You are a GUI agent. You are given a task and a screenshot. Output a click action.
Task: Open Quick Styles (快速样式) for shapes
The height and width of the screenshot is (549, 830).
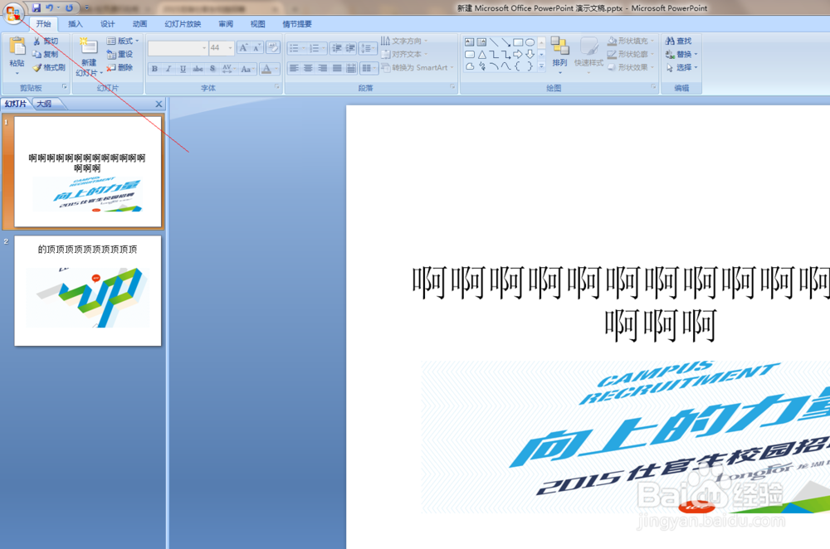click(590, 51)
